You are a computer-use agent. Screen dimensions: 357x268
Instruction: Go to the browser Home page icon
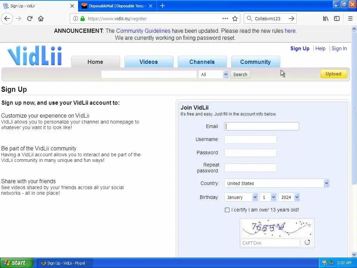(41, 19)
